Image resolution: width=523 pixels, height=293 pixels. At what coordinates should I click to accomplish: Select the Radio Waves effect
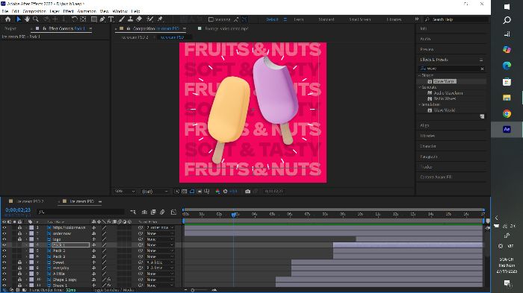point(445,98)
